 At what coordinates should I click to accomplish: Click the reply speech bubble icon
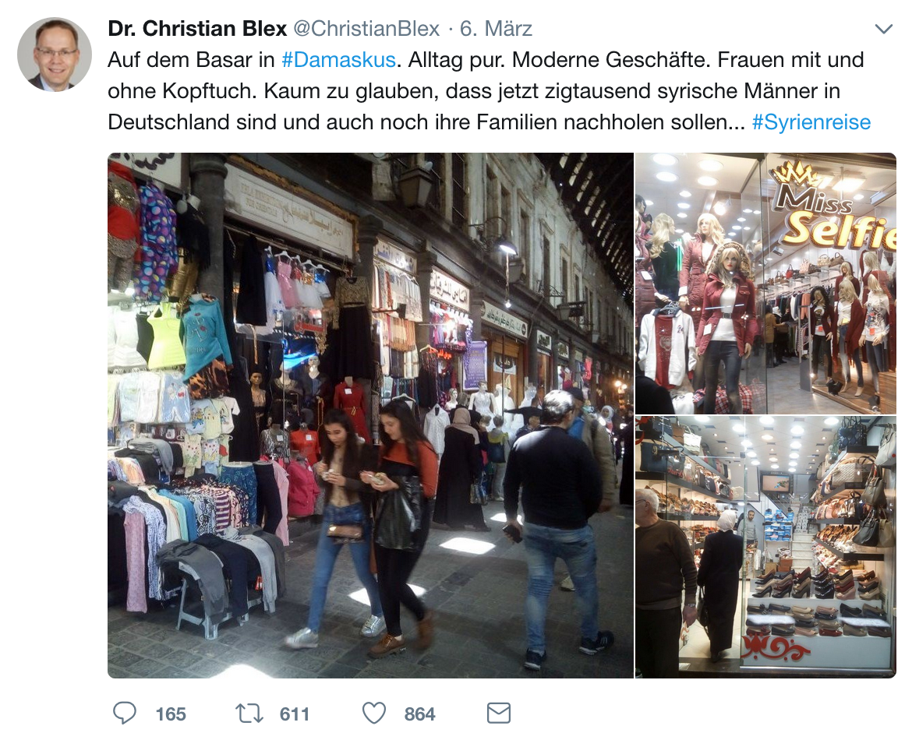(125, 714)
